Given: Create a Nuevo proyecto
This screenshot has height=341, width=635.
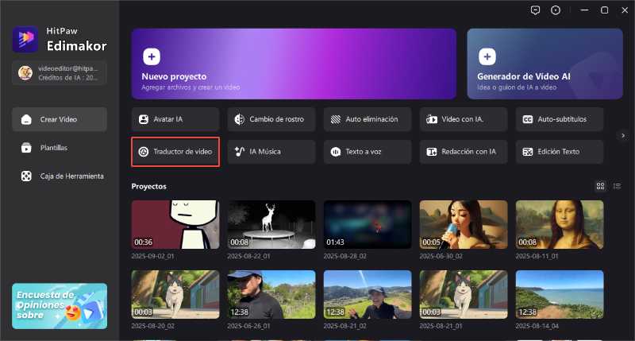Looking at the screenshot, I should [x=294, y=63].
